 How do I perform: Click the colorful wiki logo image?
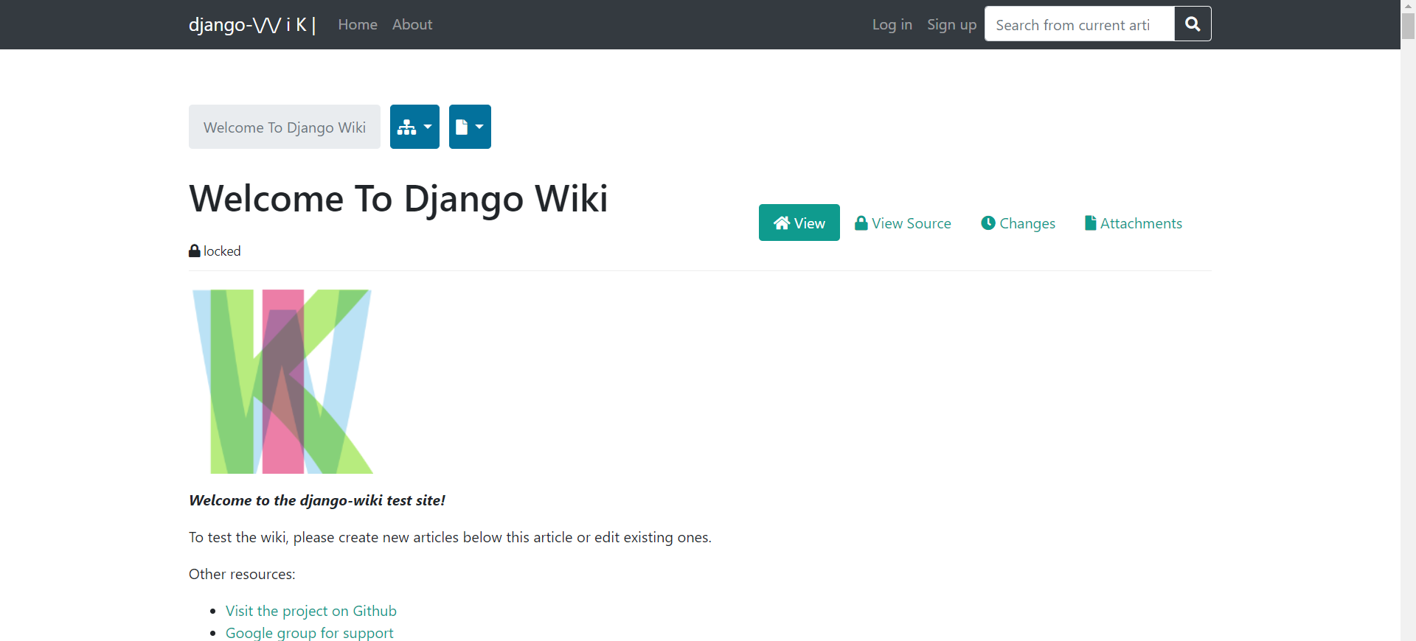point(283,382)
